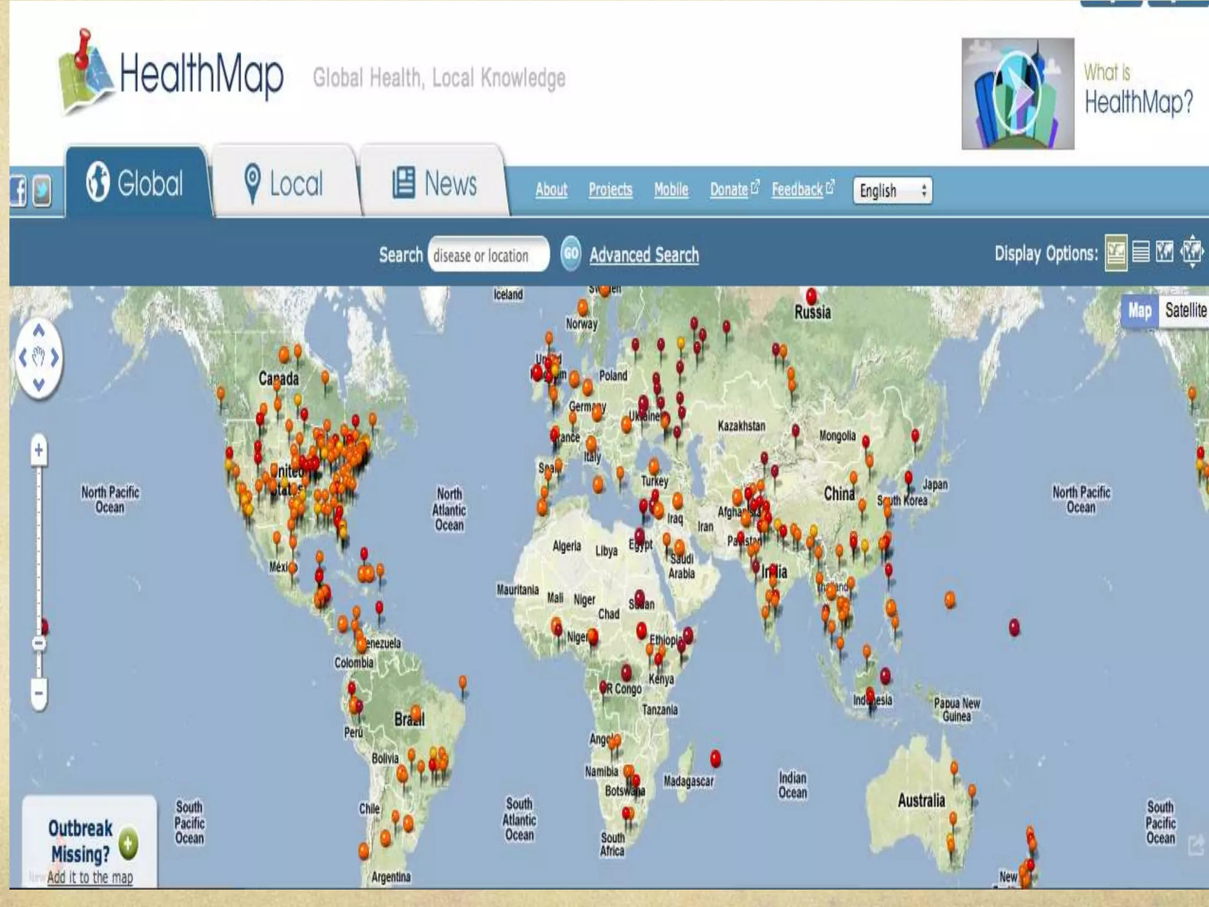Click the Facebook share icon

coord(18,191)
